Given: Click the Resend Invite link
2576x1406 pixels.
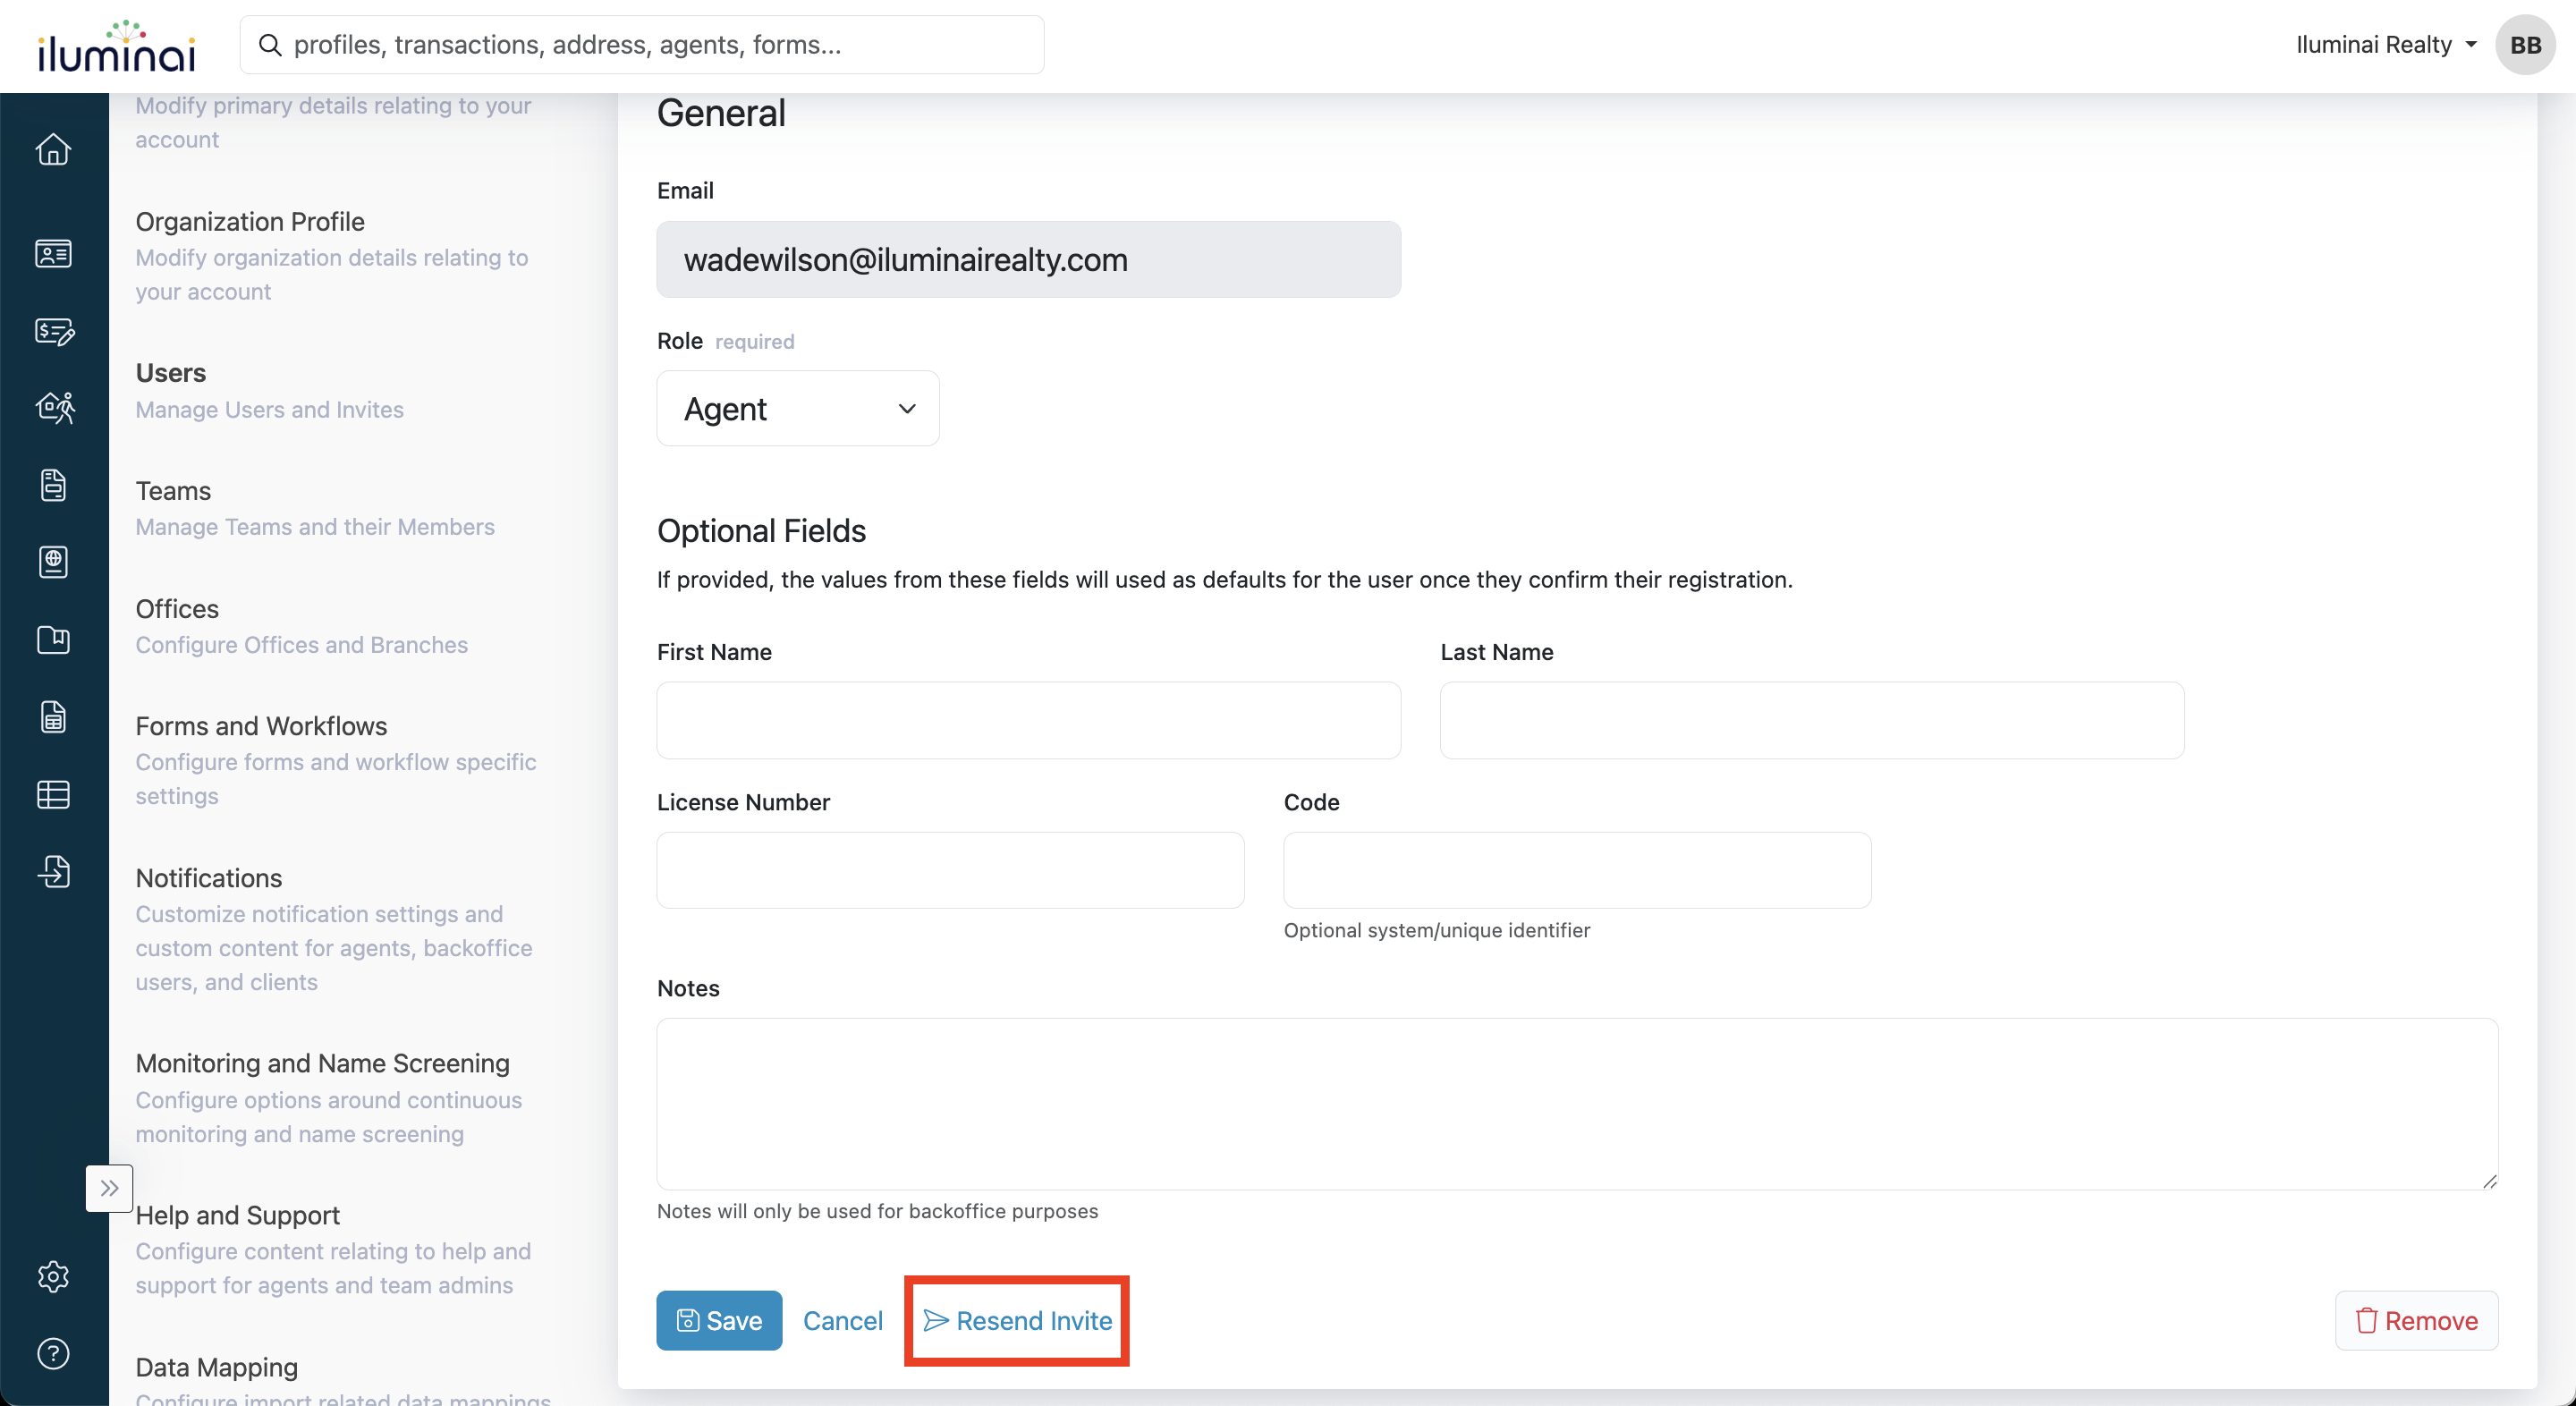Looking at the screenshot, I should coord(1017,1320).
